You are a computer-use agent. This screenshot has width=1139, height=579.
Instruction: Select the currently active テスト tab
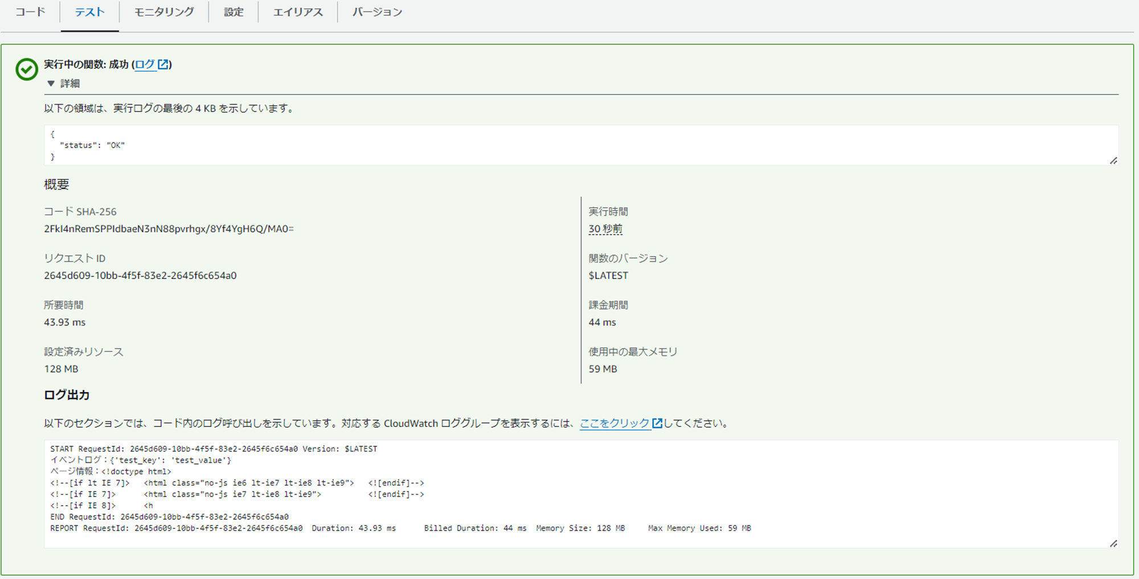tap(89, 11)
